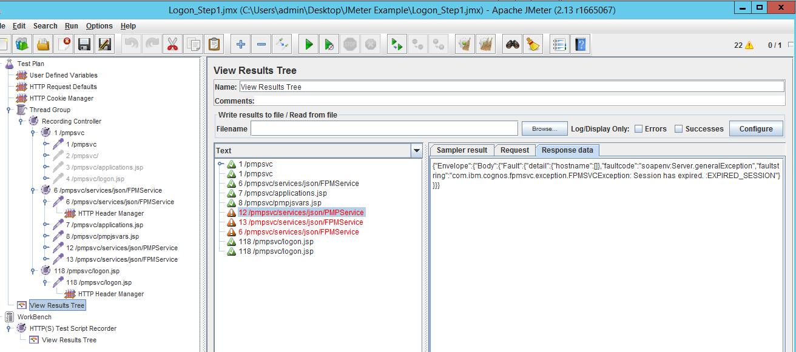Select failed 13 /pmpsvc/services/json/FPMService result
This screenshot has height=352, width=796.
coord(301,222)
